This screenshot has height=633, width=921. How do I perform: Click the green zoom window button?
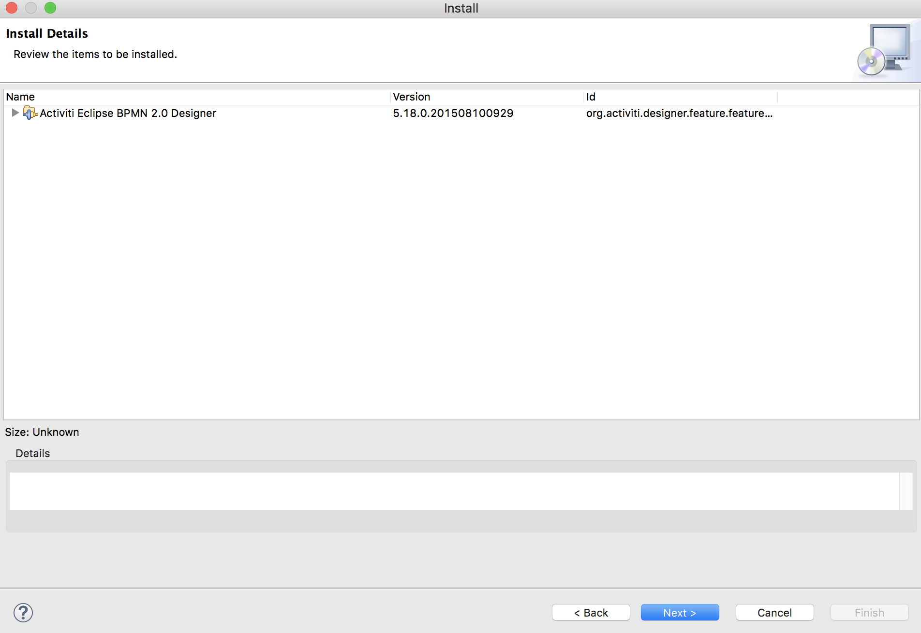coord(50,8)
